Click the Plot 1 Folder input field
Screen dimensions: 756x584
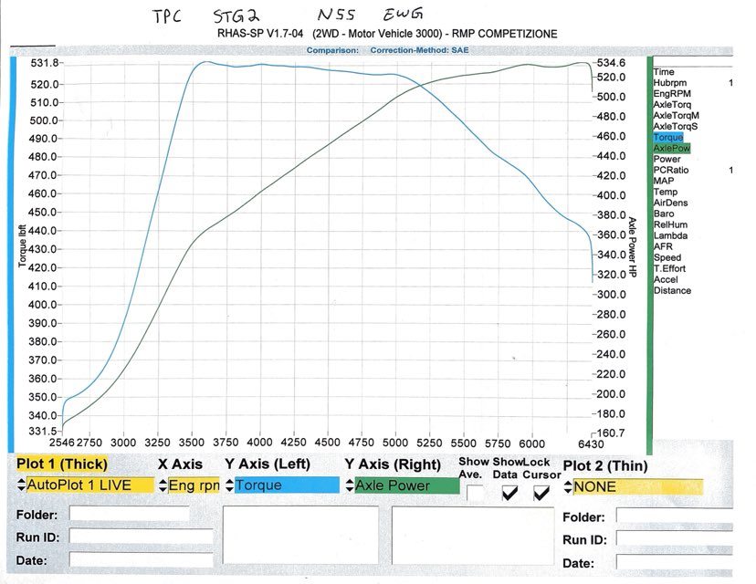129,515
